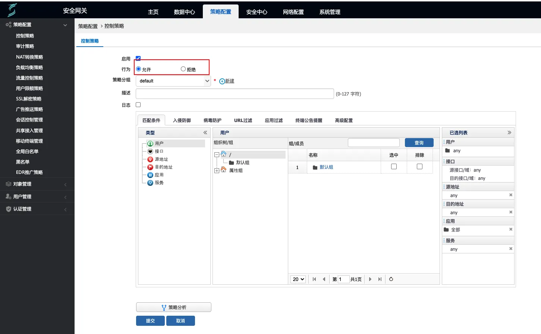Expand the 属性组 tree node
The height and width of the screenshot is (334, 541).
click(x=217, y=171)
